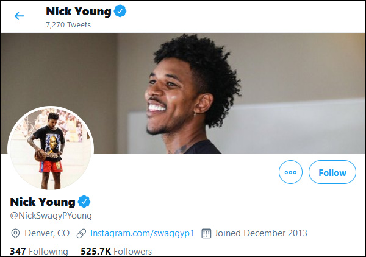The height and width of the screenshot is (257, 366).
Task: Click the Joined December 2013 text
Action: click(261, 233)
